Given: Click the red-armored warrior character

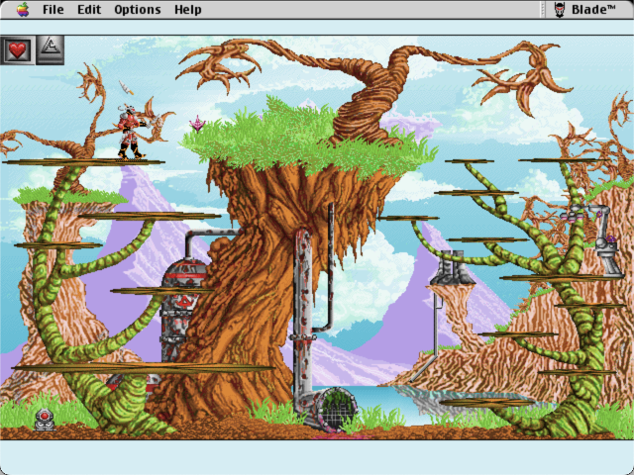Looking at the screenshot, I should click(132, 133).
